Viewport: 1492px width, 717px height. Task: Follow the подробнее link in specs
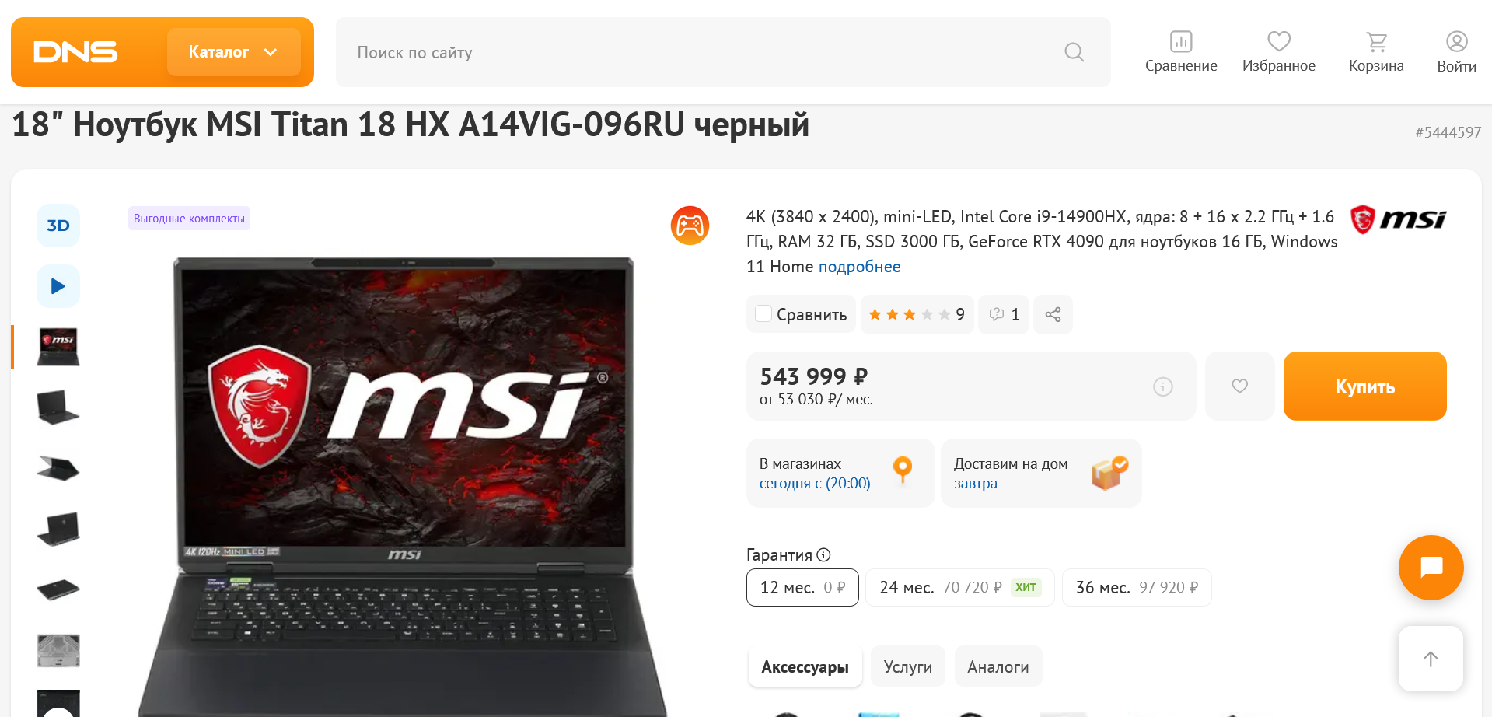pos(859,267)
